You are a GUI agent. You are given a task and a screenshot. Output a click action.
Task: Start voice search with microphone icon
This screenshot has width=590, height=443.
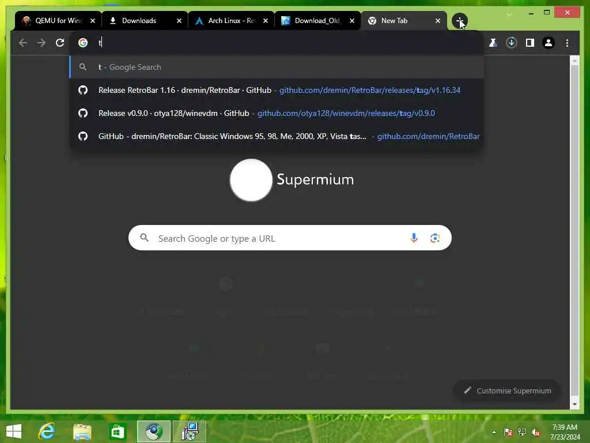(414, 238)
